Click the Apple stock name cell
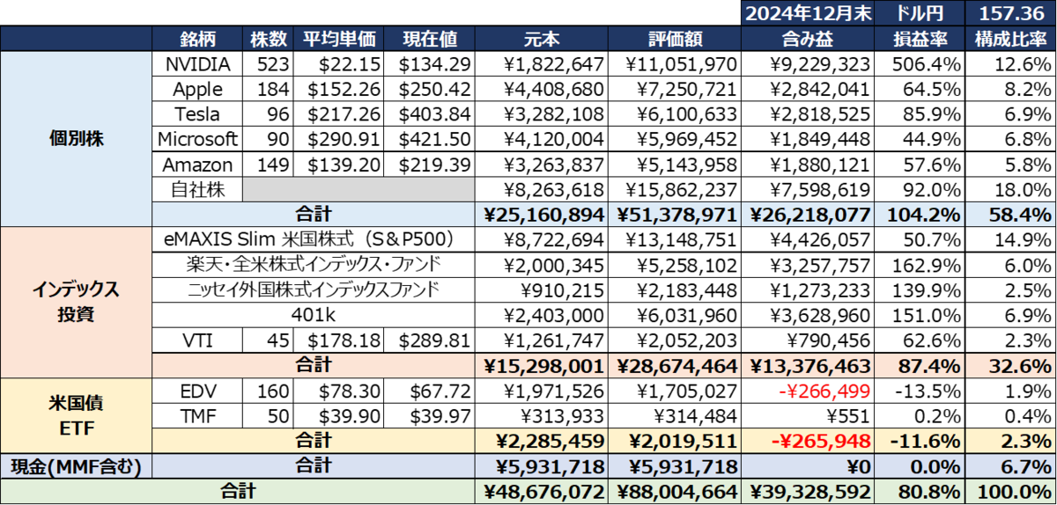The image size is (1057, 505). click(x=197, y=90)
